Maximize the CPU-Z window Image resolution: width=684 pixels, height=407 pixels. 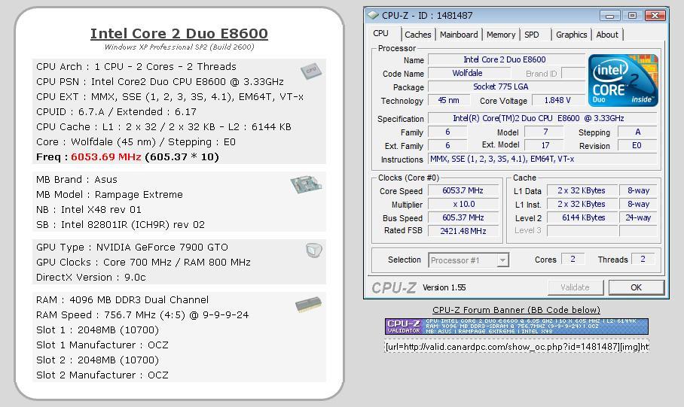632,16
